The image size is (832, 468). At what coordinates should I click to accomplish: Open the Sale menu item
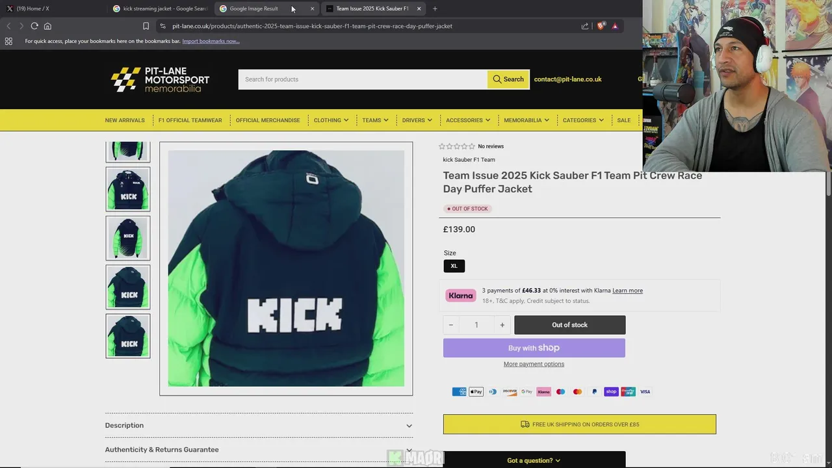click(x=624, y=120)
